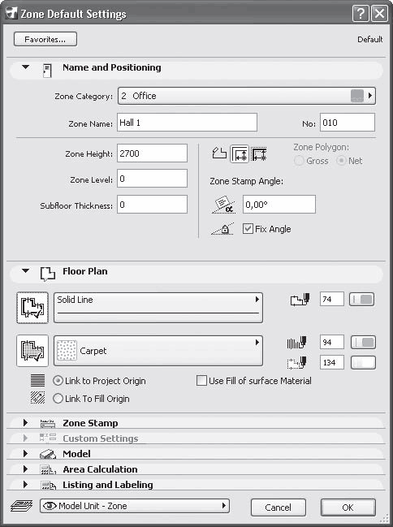Open the Solid Line type dropdown
This screenshot has height=527, width=393.
coord(158,308)
